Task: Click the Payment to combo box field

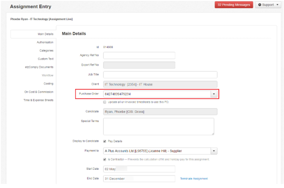Action: [157, 151]
